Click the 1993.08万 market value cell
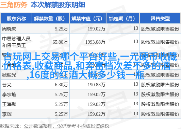Image resolution: width=181 pixels, height=129 pixels. pyautogui.click(x=88, y=42)
